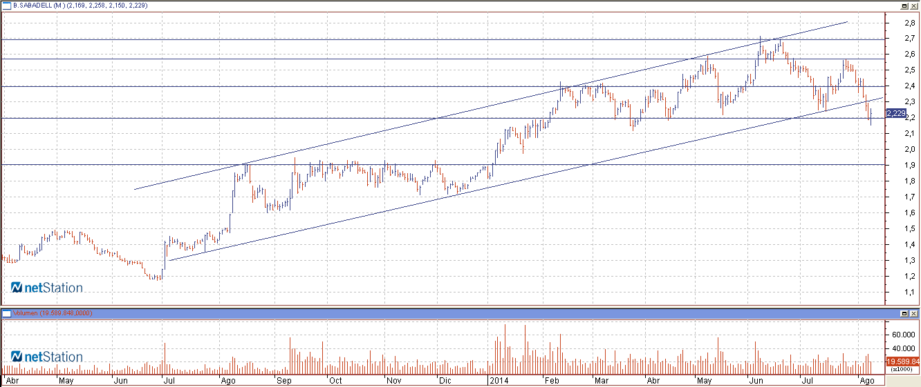921x387 pixels.
Task: Click the 60.000 value on the volume scale
Action: click(904, 335)
